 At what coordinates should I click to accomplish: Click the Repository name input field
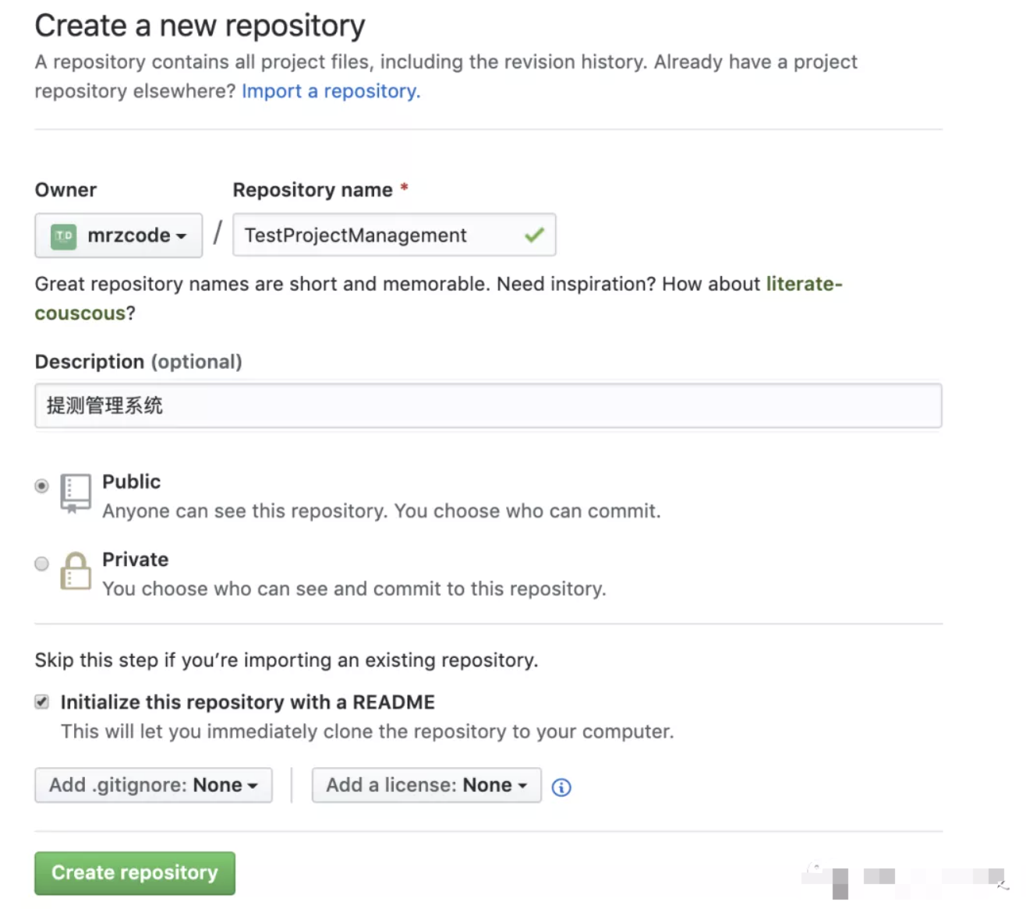[x=394, y=235]
